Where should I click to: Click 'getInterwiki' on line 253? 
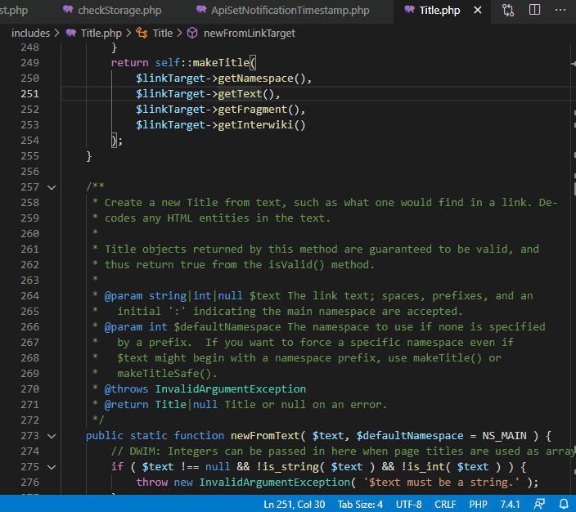click(x=255, y=125)
